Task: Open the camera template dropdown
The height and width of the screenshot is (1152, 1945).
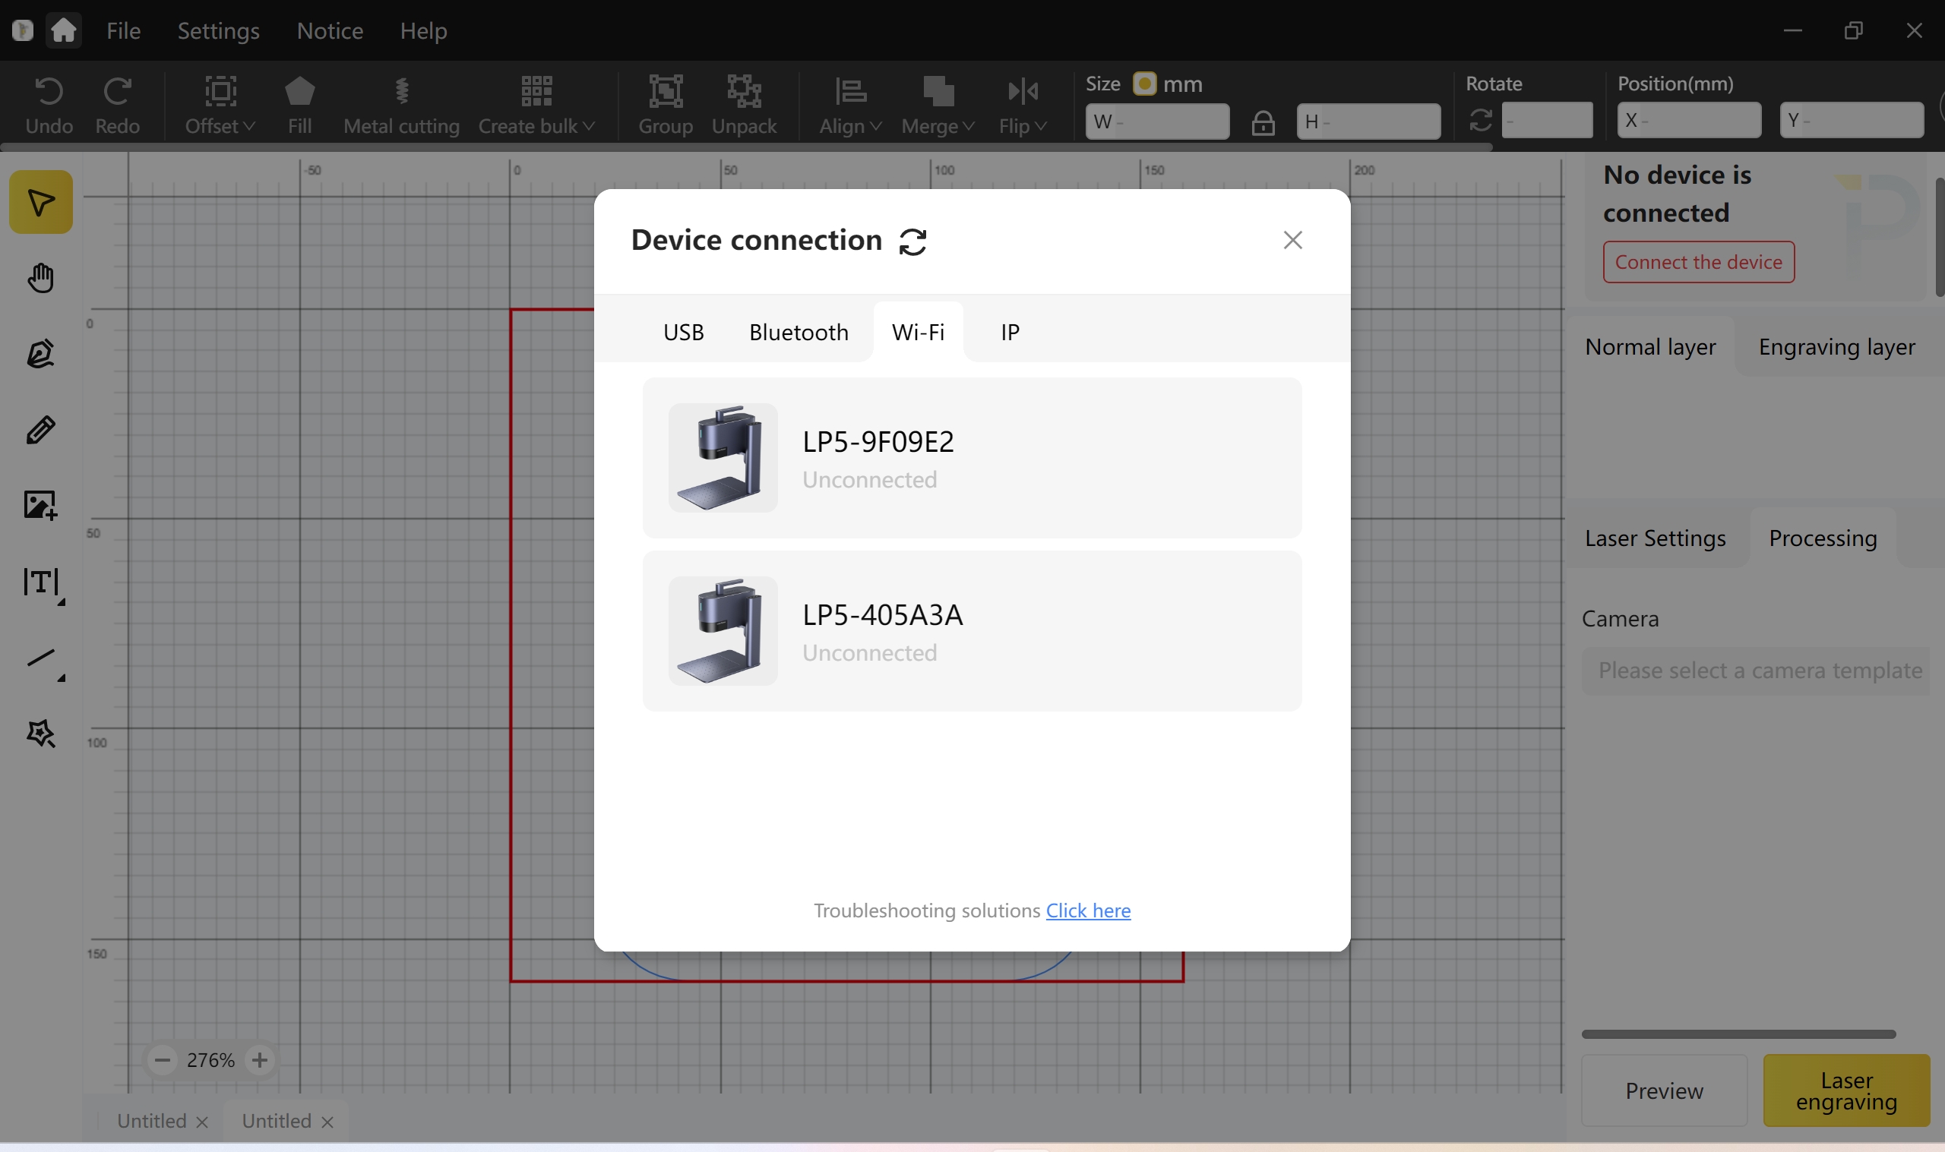Action: click(x=1758, y=670)
